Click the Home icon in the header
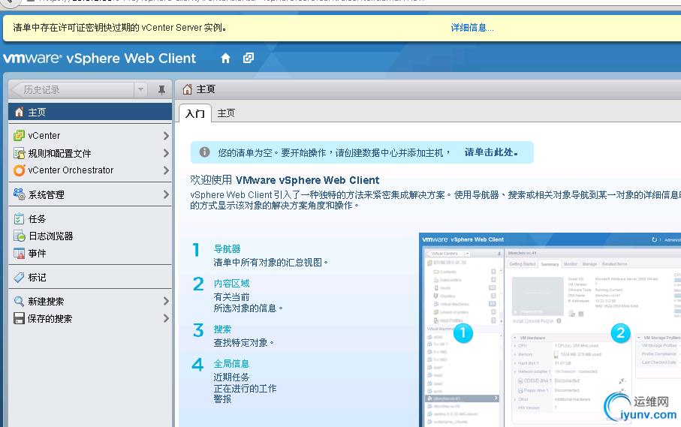Image resolution: width=681 pixels, height=427 pixels. coord(225,58)
